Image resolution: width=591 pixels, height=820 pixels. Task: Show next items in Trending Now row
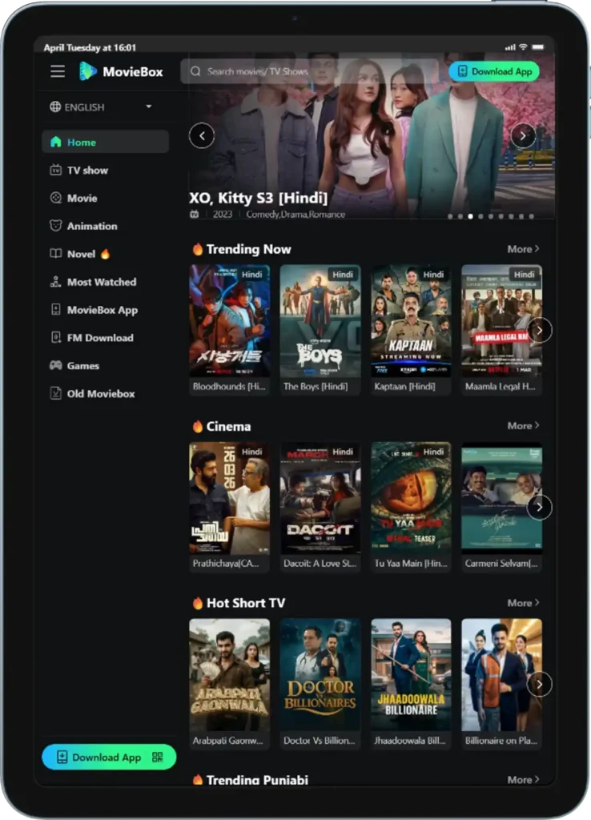coord(539,330)
